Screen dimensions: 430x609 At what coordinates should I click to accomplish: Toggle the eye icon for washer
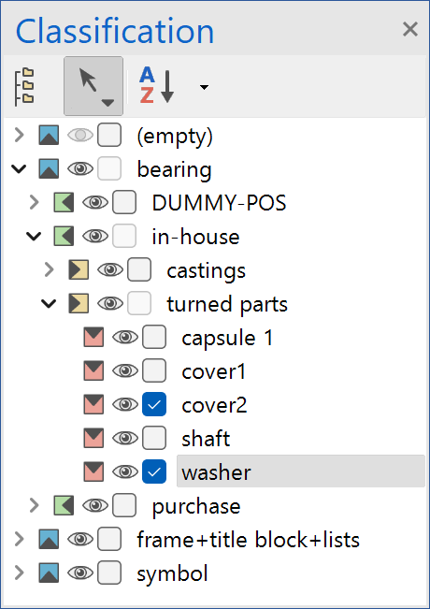click(x=125, y=471)
